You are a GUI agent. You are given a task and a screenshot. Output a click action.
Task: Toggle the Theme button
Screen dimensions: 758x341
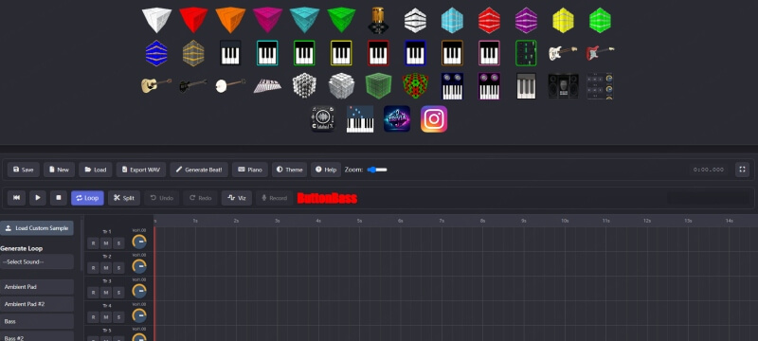(x=290, y=170)
